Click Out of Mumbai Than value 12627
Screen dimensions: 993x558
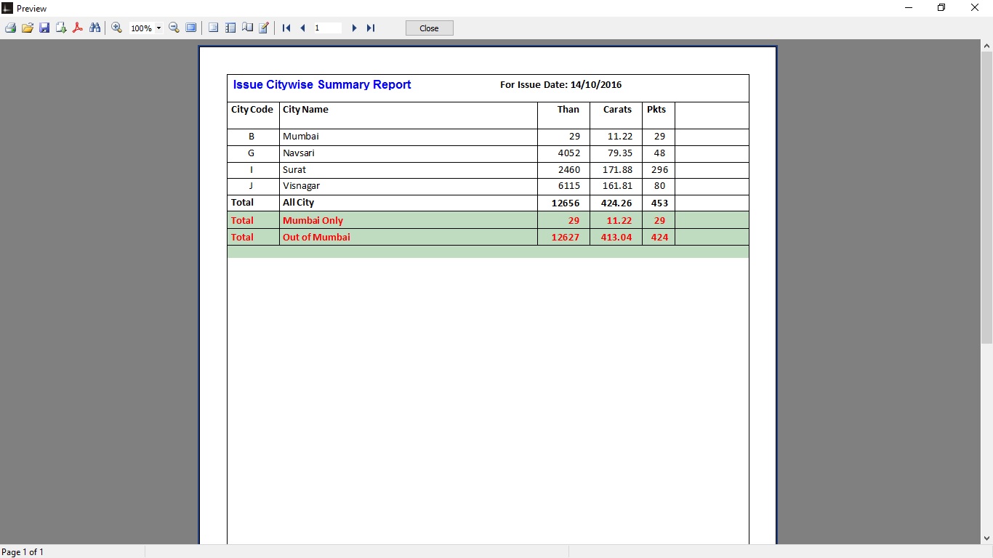(566, 238)
